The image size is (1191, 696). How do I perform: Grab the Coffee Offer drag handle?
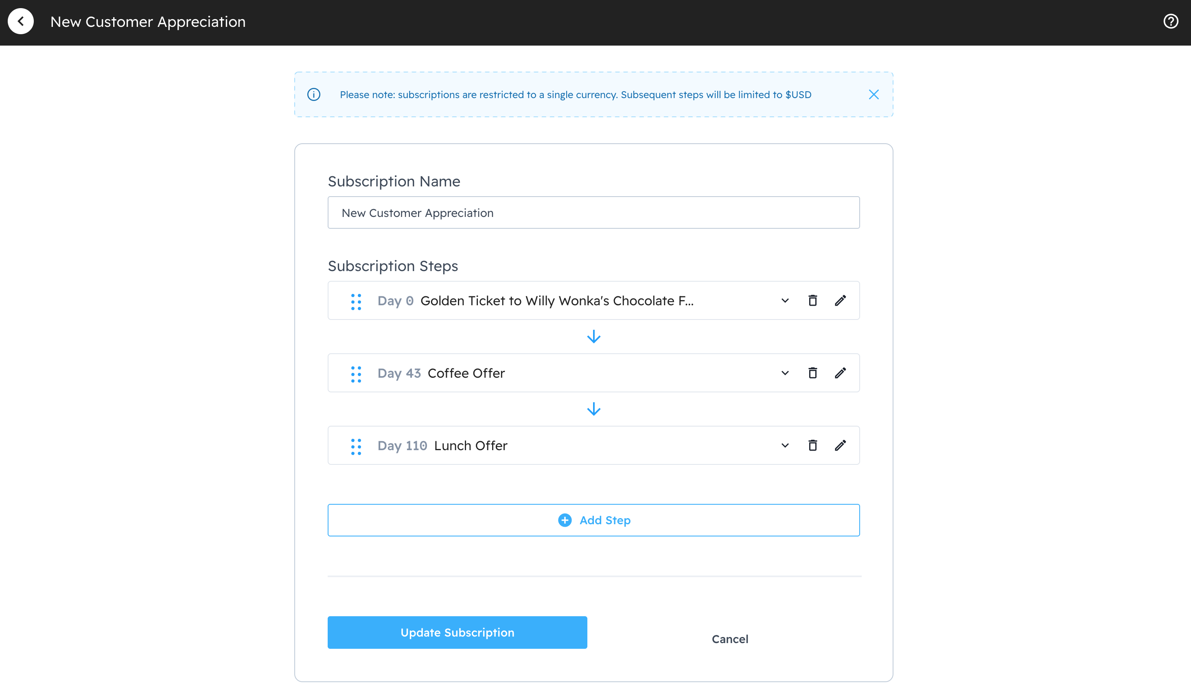(x=356, y=374)
